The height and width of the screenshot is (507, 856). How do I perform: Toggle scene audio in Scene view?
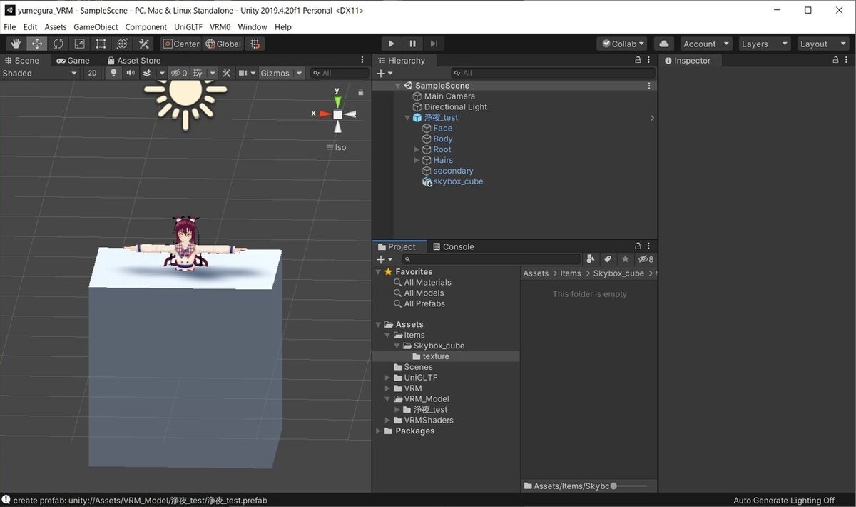(129, 72)
